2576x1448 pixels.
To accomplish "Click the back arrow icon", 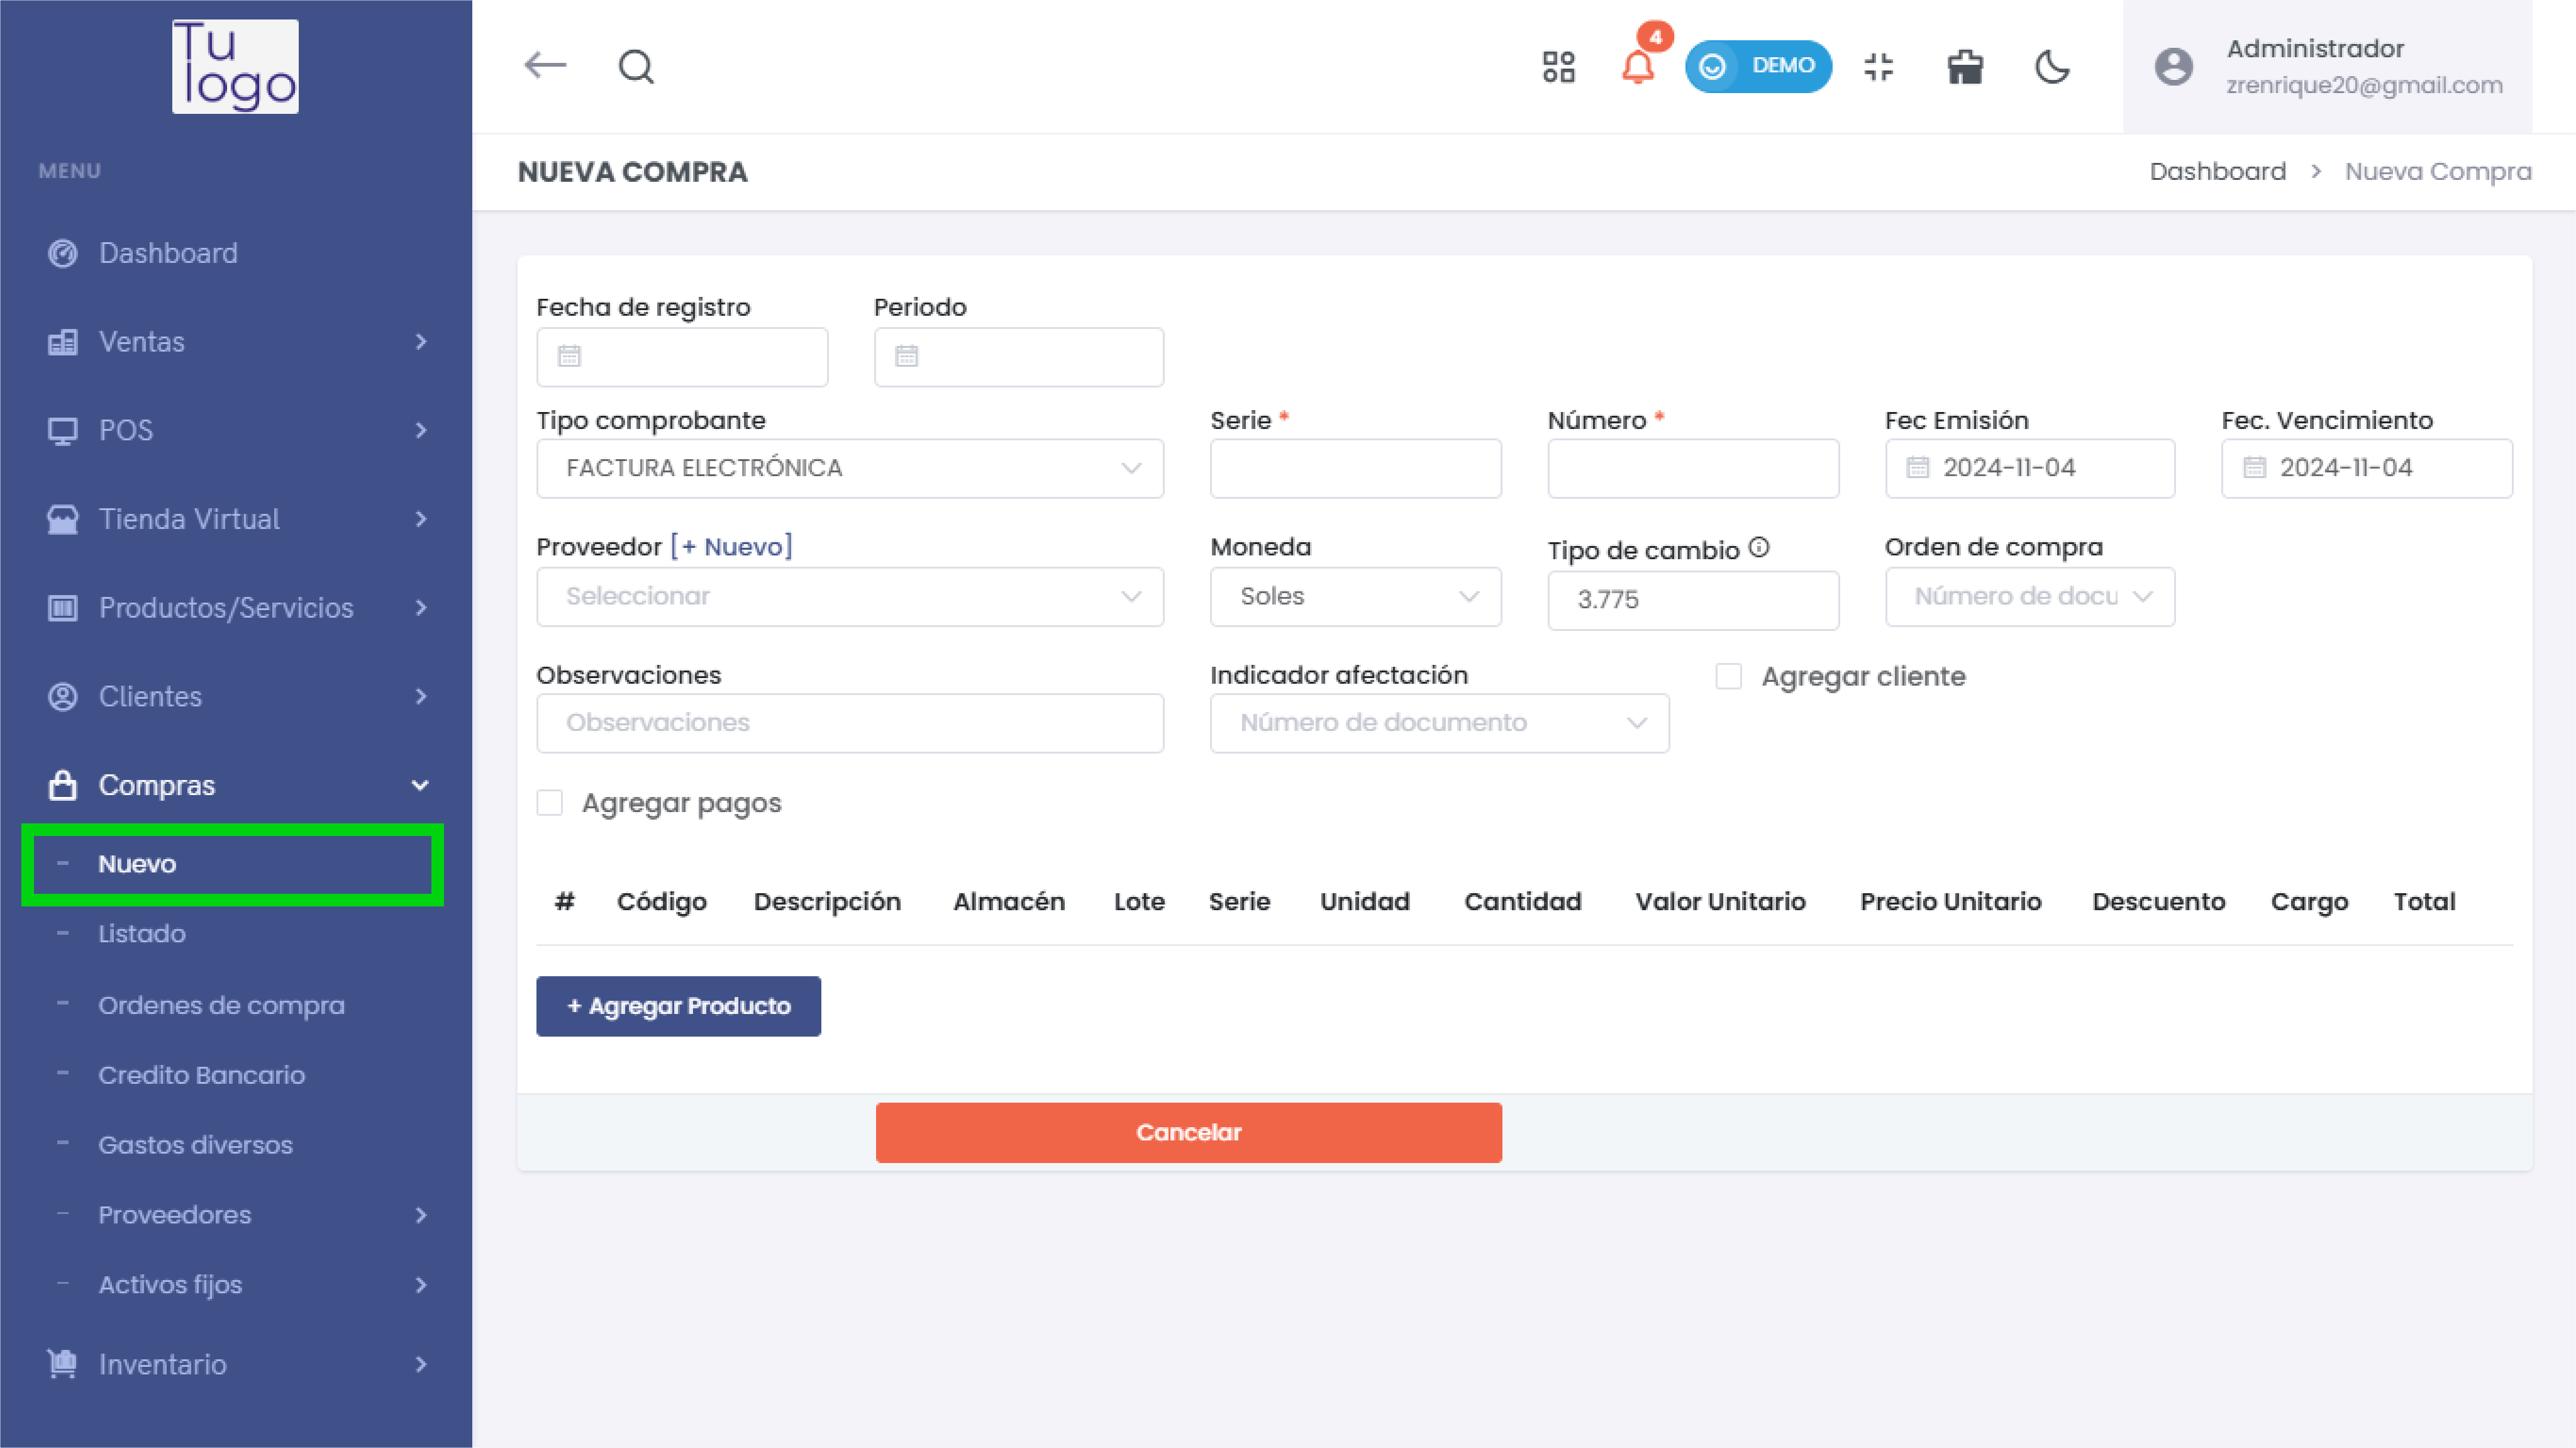I will (x=545, y=66).
